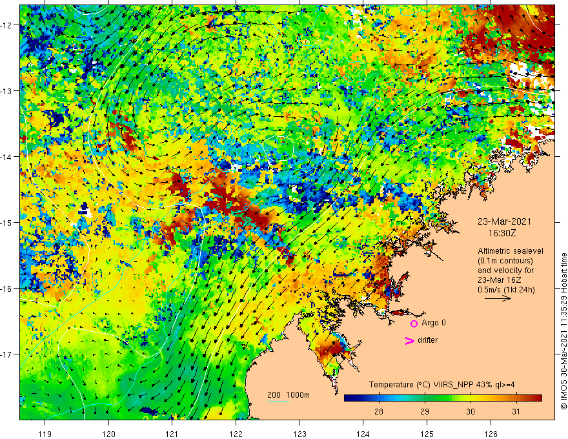The width and height of the screenshot is (568, 439).
Task: Click the Argo 0 legend label
Action: pyautogui.click(x=434, y=323)
